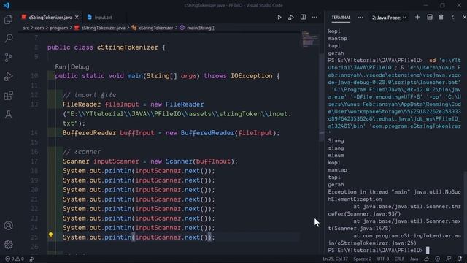Click the errors and warnings count in status bar
The width and height of the screenshot is (467, 263).
(15, 259)
